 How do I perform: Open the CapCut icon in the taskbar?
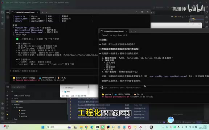pos(151,127)
